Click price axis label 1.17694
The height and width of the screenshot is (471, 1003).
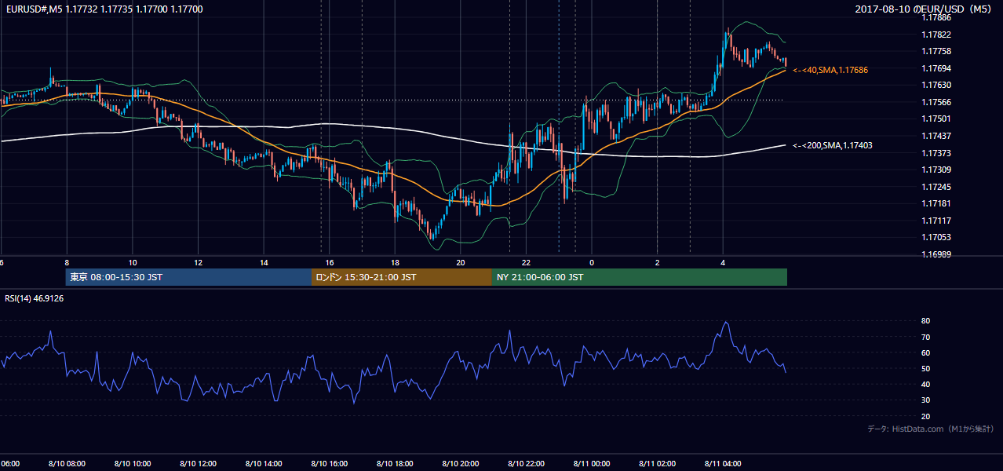tap(937, 68)
